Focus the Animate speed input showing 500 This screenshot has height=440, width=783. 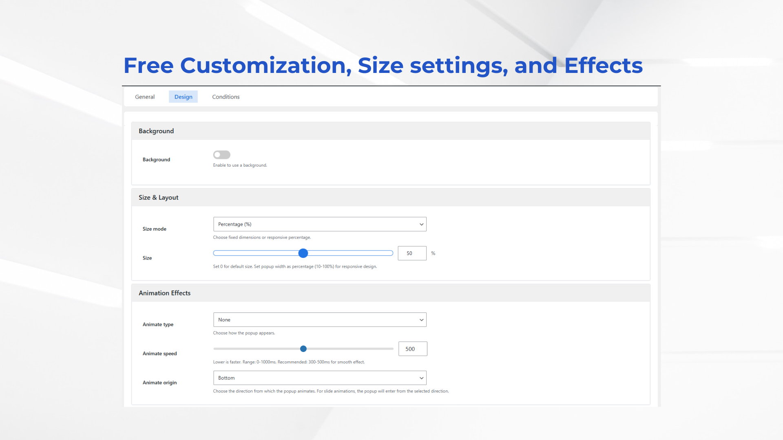point(412,349)
